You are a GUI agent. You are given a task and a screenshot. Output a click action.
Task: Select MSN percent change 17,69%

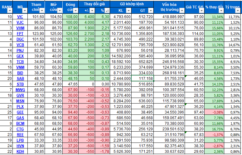pos(214,101)
